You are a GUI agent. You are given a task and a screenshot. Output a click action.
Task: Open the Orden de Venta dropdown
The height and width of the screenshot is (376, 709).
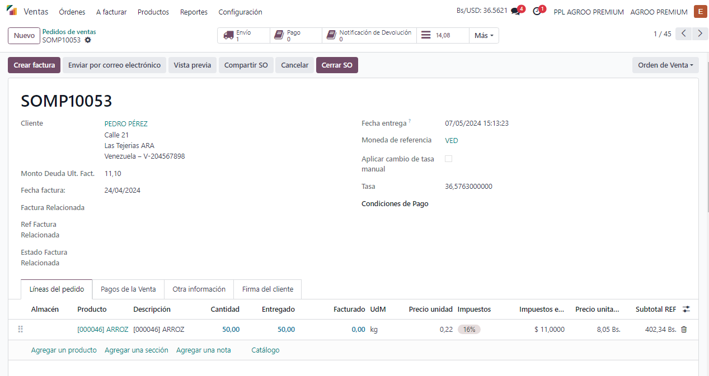coord(665,65)
